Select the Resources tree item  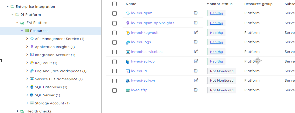coord(50,31)
